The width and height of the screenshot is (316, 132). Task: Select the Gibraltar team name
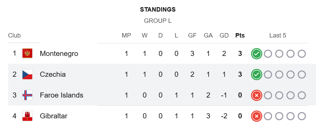[53, 116]
